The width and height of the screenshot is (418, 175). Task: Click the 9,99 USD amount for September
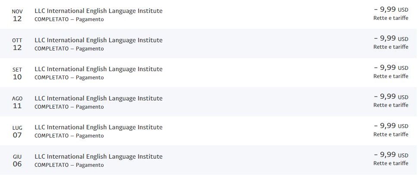391,67
